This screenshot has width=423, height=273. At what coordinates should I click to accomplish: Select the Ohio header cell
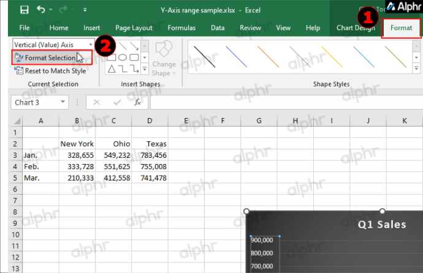[113, 144]
